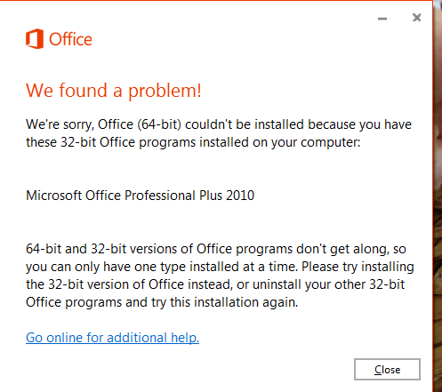The width and height of the screenshot is (442, 392).
Task: Click the word "problem!" in the orange heading
Action: [x=165, y=91]
